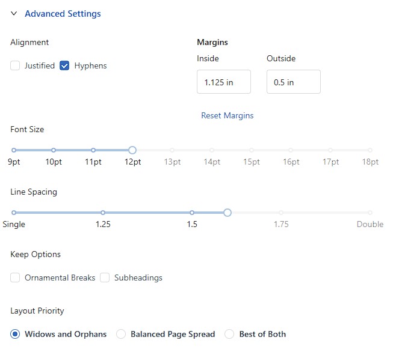
Task: Click the Advanced Settings heading
Action: click(x=63, y=14)
